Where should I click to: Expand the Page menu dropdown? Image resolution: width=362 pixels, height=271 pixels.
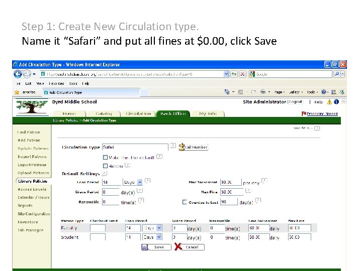pos(280,92)
